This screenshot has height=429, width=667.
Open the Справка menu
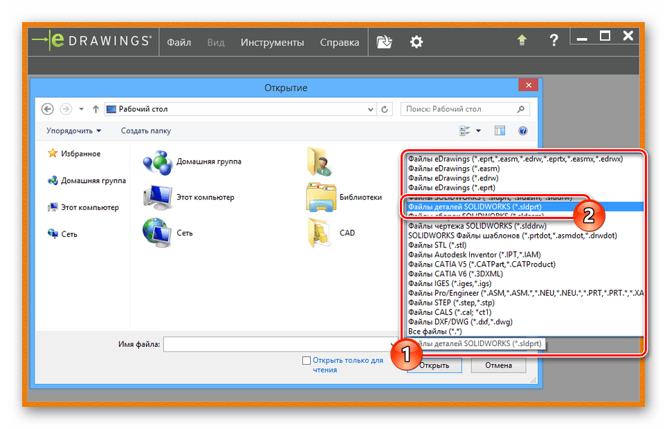pos(340,42)
